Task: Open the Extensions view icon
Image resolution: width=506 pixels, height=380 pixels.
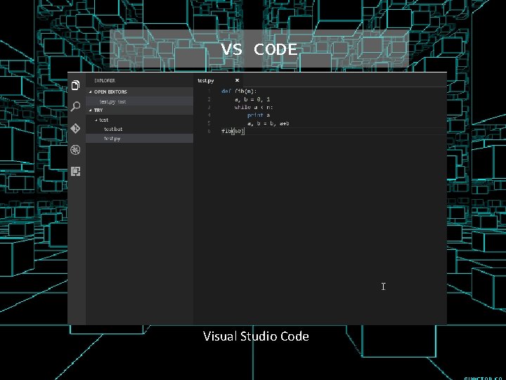Action: [75, 171]
